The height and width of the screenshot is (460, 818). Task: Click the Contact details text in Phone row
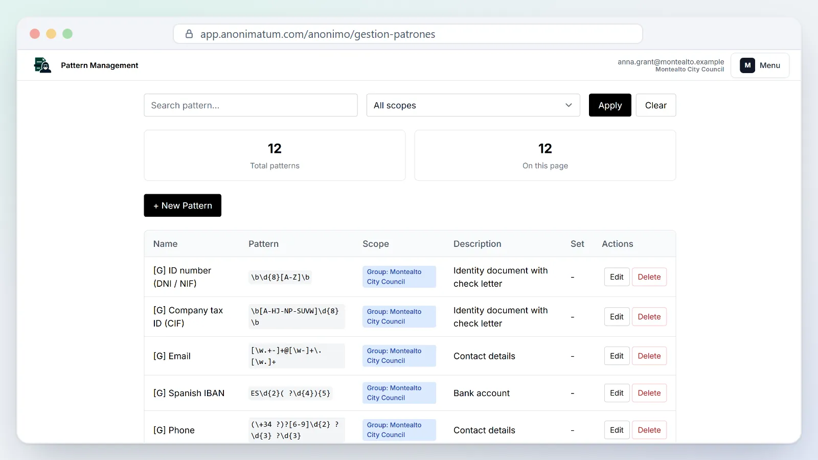click(484, 430)
